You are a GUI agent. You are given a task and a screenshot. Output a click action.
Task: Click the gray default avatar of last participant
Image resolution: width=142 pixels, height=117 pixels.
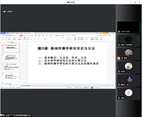(129, 93)
